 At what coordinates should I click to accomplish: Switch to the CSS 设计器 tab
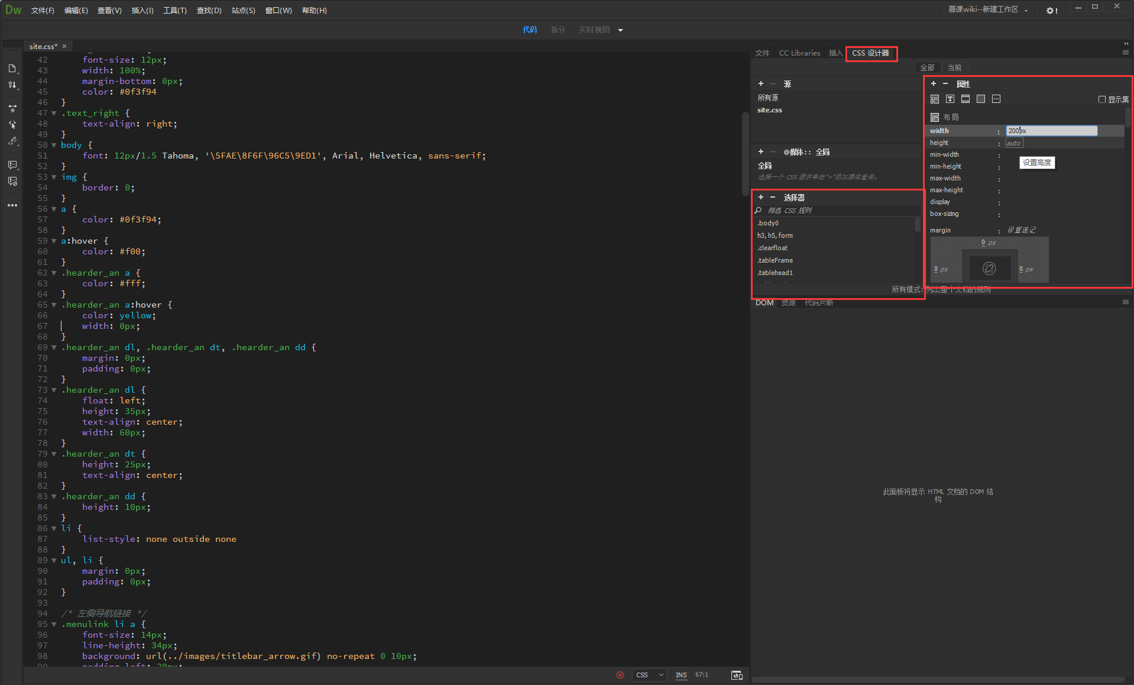[x=870, y=53]
